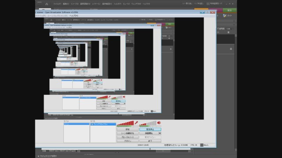282x158 pixels.
Task: Toggle the lock-all icon beside the opacity label
Action: click(218, 32)
